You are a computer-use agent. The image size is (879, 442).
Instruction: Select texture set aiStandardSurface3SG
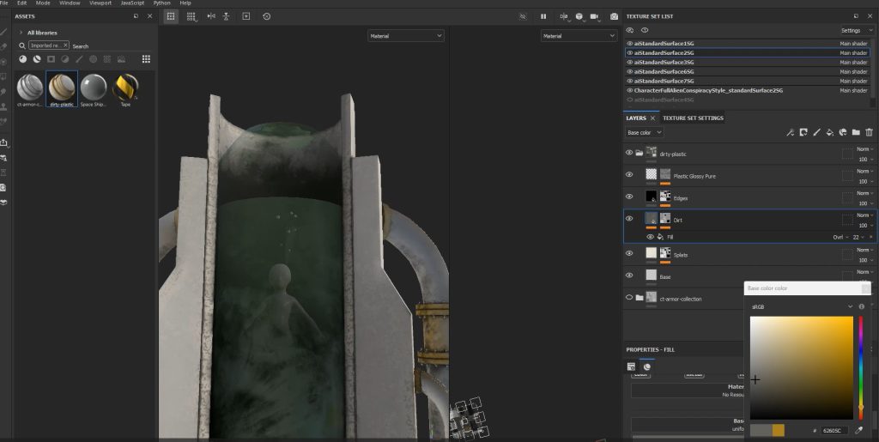tap(749, 62)
